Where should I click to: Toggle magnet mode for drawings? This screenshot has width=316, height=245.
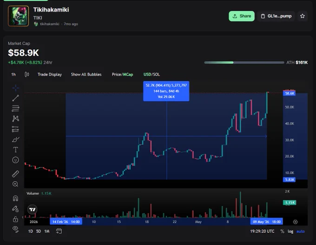15,198
